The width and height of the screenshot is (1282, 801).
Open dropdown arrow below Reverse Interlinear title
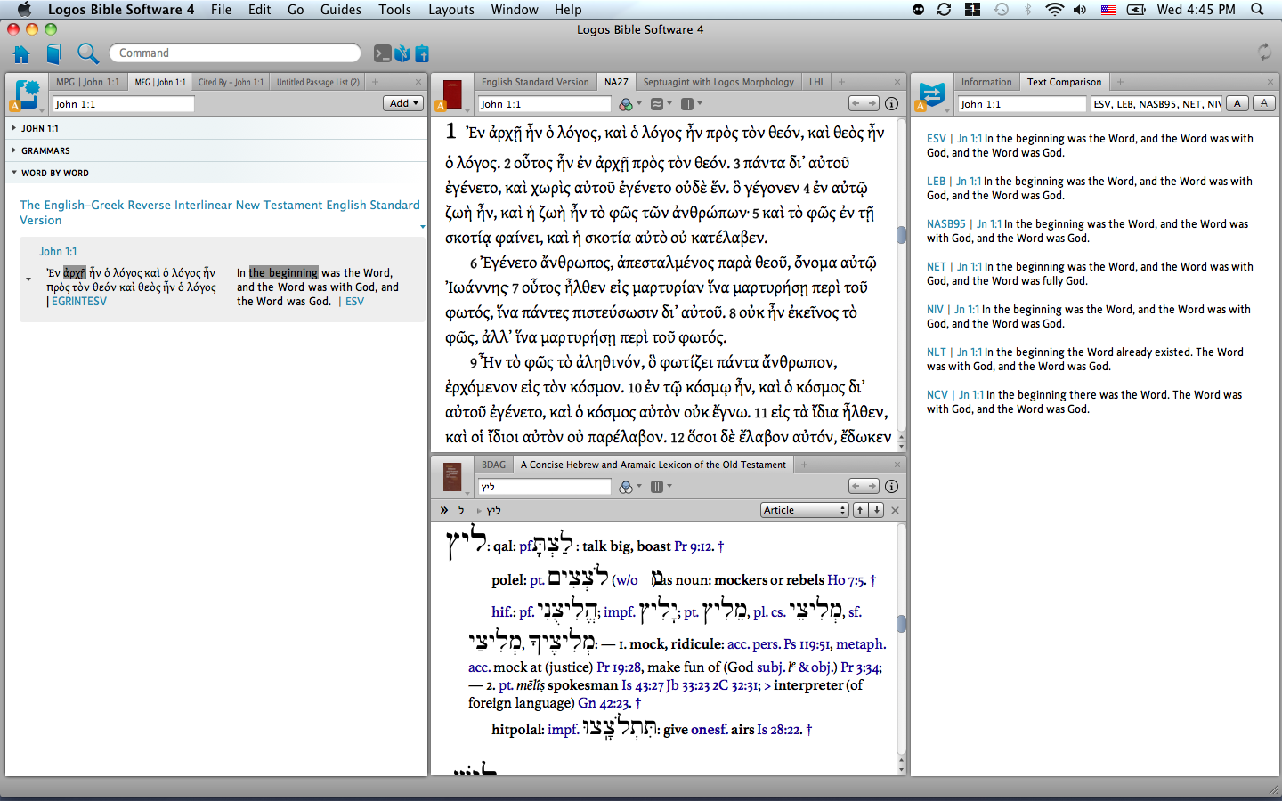point(422,227)
